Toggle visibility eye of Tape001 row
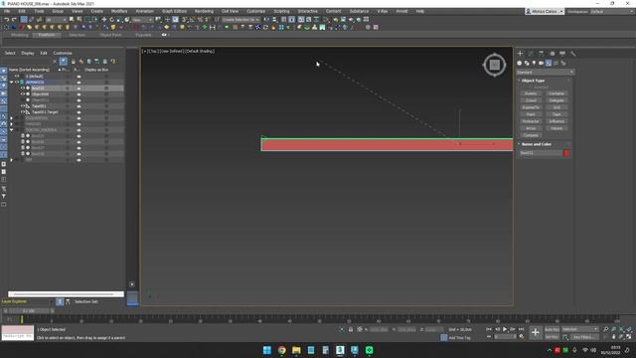This screenshot has width=636, height=358. pos(23,106)
